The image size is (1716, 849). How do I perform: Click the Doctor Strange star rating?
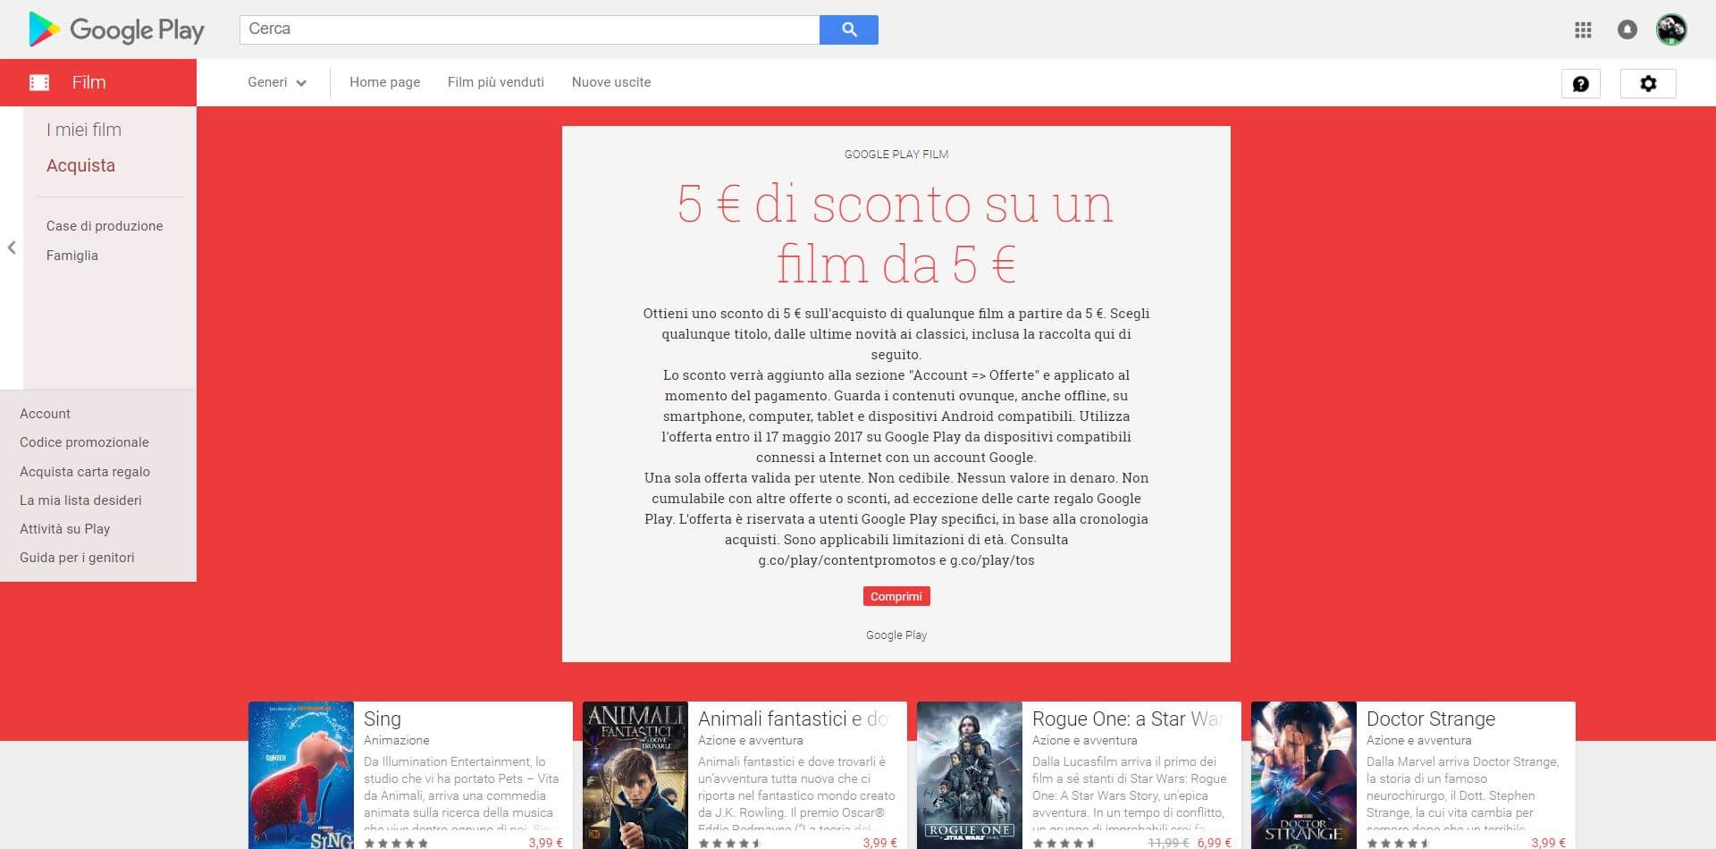point(1400,843)
